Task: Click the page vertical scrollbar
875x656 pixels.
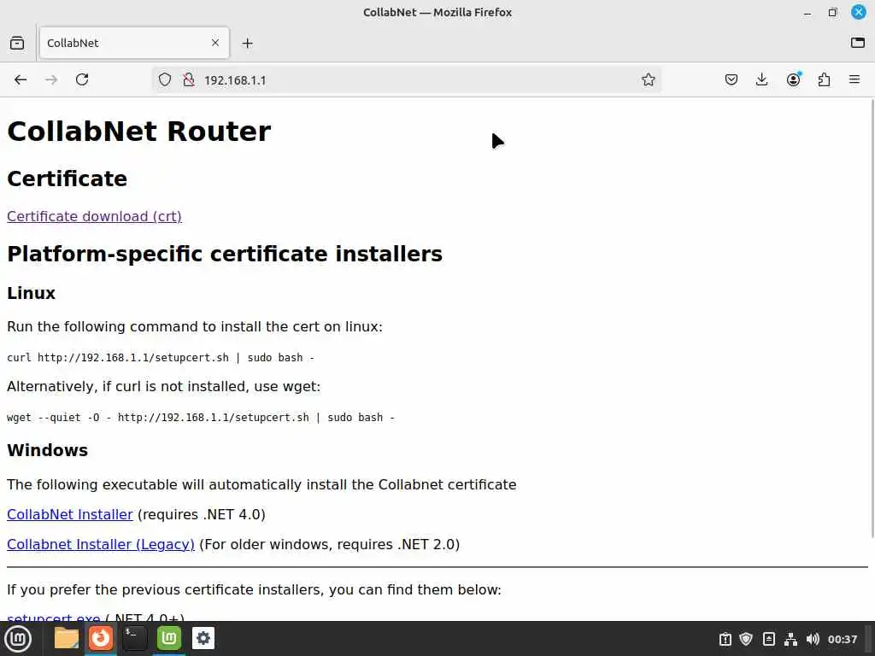Action: pyautogui.click(x=872, y=318)
